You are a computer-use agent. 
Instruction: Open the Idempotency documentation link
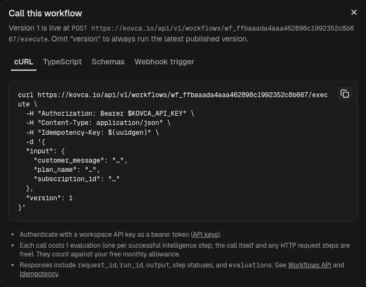tap(39, 274)
